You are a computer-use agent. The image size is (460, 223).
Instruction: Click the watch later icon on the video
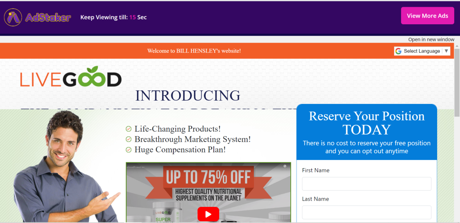coord(284,166)
